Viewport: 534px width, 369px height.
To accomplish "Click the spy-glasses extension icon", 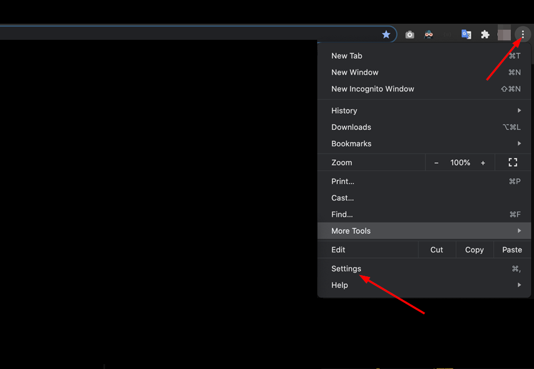I will [x=428, y=34].
